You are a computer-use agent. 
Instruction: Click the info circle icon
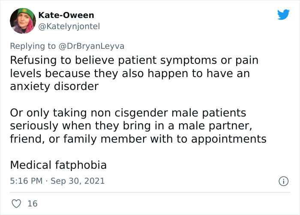[283, 182]
